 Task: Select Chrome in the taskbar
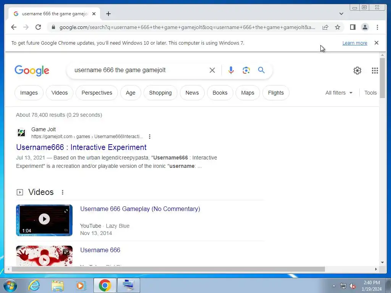(105, 285)
